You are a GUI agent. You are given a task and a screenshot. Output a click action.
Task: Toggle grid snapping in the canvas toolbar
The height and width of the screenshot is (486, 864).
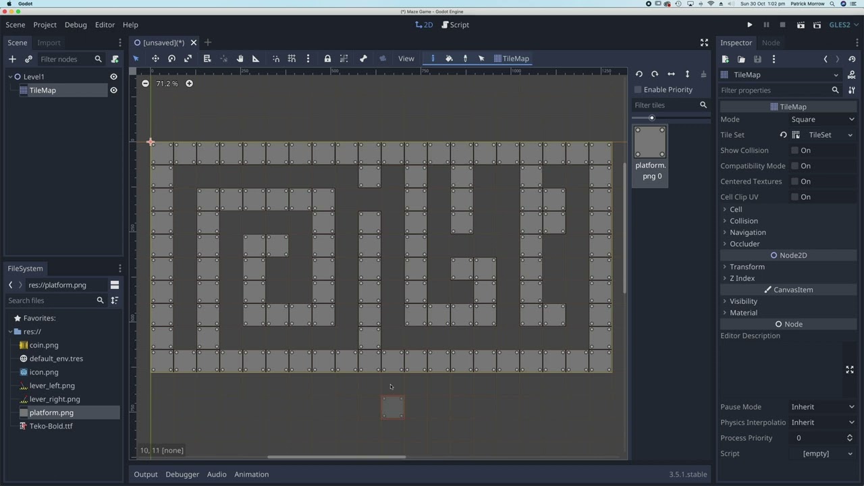[x=292, y=59]
